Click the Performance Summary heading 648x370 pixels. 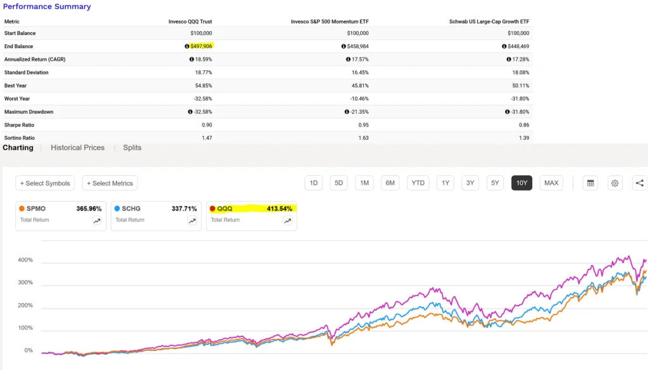pos(47,6)
